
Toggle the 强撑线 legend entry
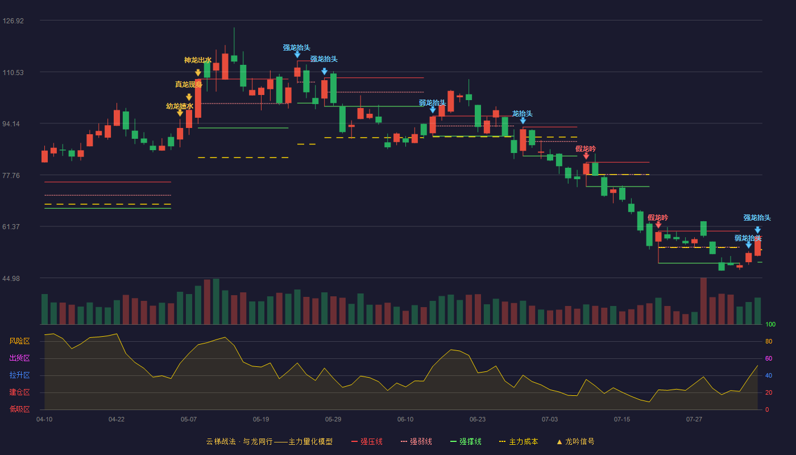pos(466,441)
